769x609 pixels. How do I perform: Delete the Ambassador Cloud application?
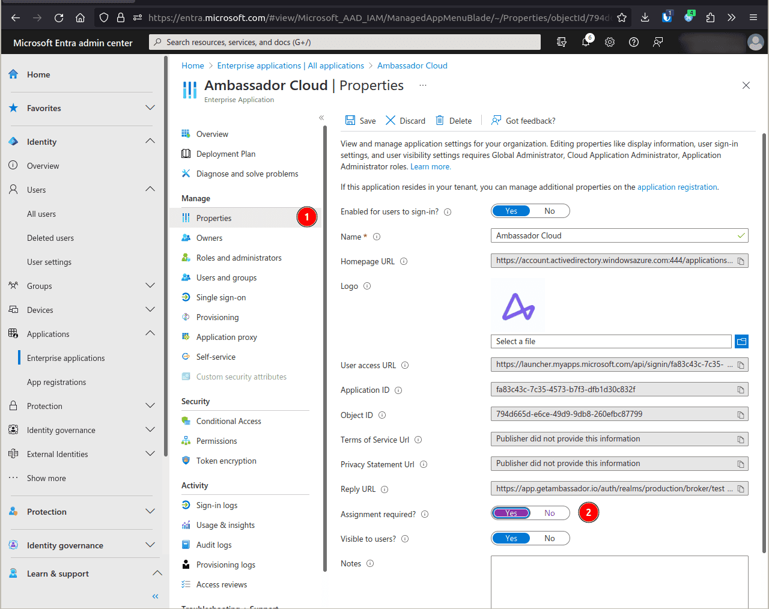pos(454,121)
